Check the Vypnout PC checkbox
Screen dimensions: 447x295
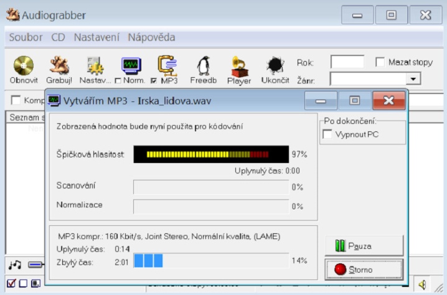(327, 134)
